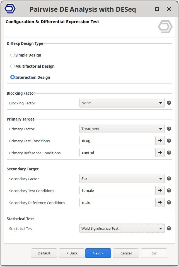Expand Primary Factor Treatment dropdown
The width and height of the screenshot is (179, 267).
tap(122, 129)
